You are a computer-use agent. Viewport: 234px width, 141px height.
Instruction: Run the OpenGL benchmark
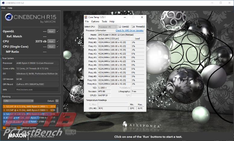point(51,31)
